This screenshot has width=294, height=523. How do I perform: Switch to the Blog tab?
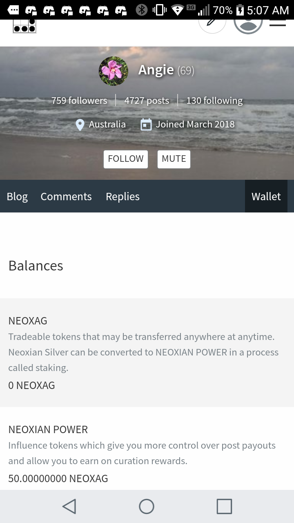17,197
